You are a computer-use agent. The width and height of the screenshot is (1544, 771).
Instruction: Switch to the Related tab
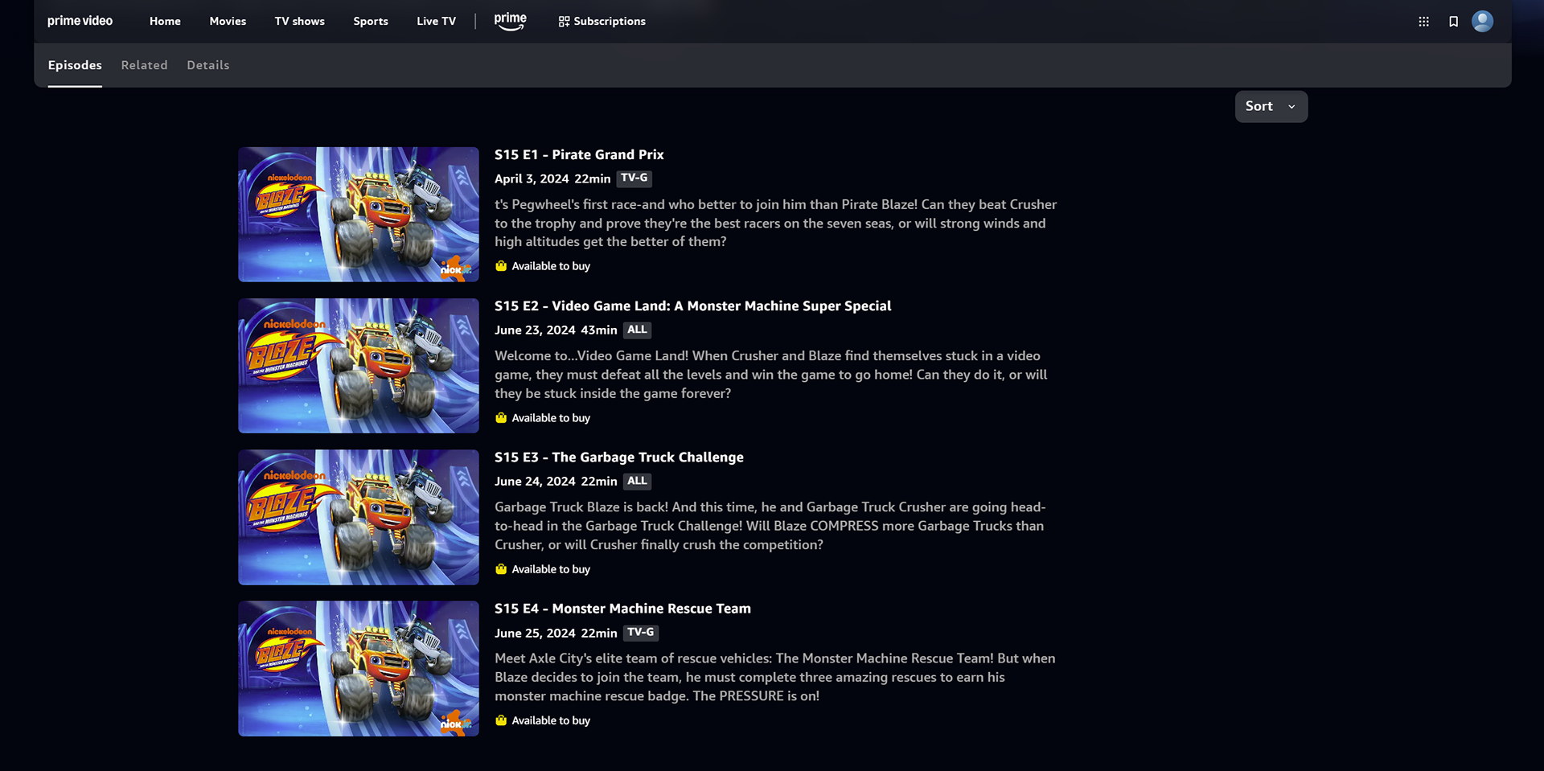144,65
